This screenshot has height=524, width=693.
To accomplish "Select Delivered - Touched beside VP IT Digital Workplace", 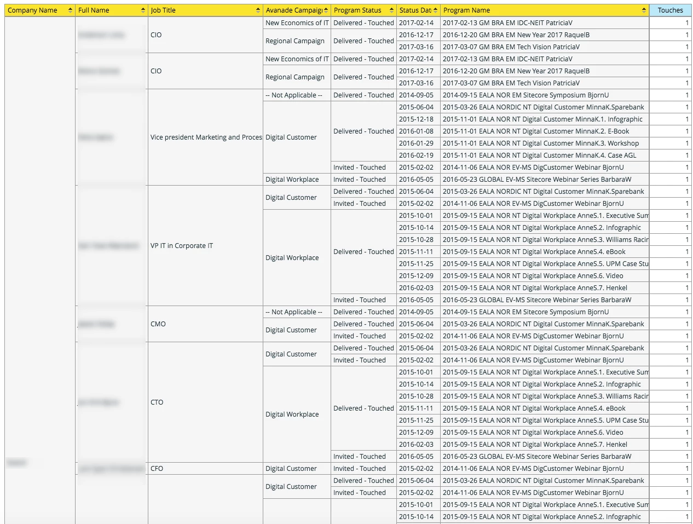I will (364, 252).
